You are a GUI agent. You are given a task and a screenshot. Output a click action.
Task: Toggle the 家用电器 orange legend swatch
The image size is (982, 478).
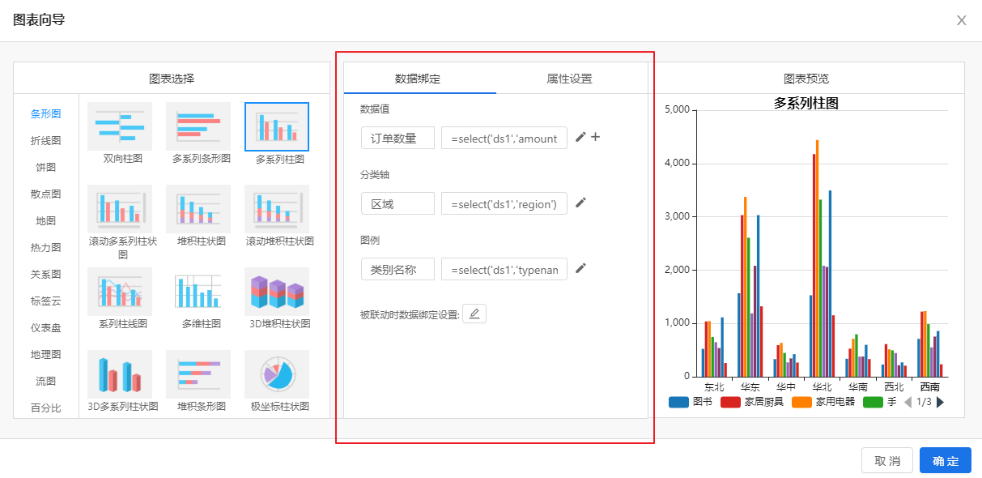801,402
